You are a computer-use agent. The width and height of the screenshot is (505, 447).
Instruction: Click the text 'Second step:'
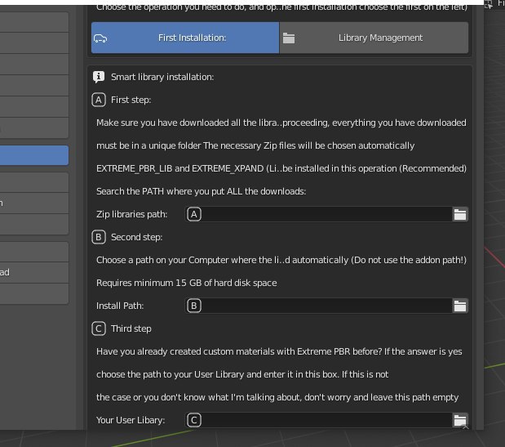pyautogui.click(x=136, y=237)
